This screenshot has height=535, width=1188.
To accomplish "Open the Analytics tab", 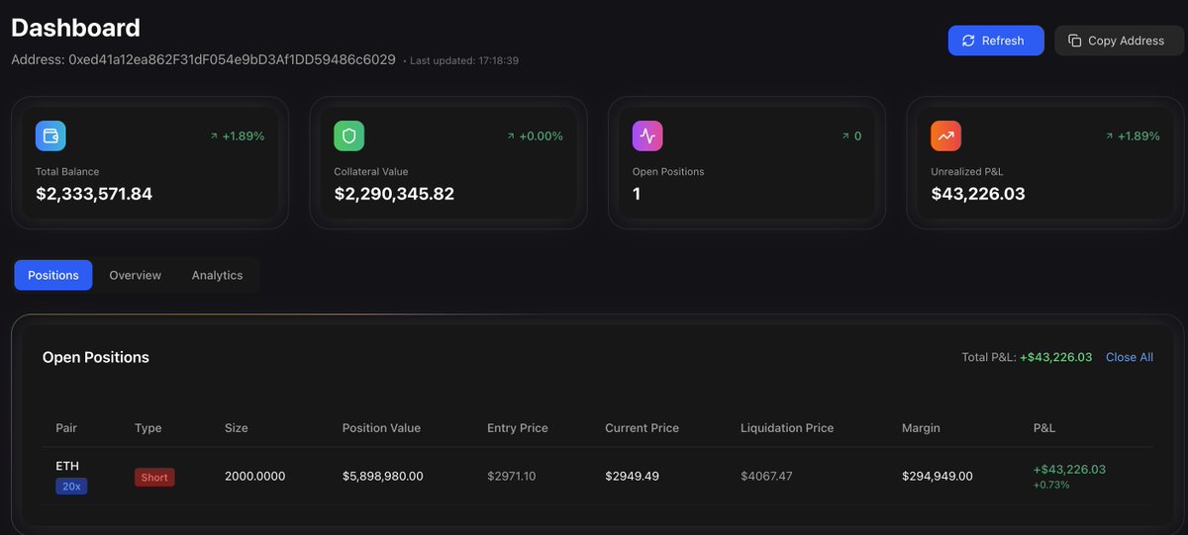I will pos(217,275).
